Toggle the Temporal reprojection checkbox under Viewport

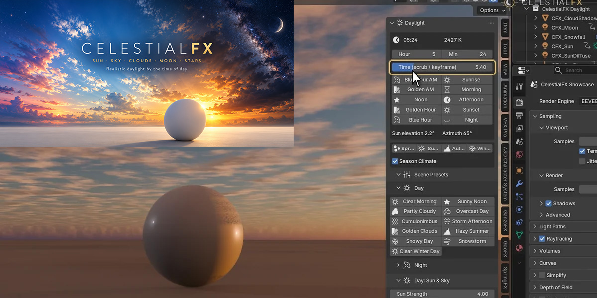(x=582, y=151)
